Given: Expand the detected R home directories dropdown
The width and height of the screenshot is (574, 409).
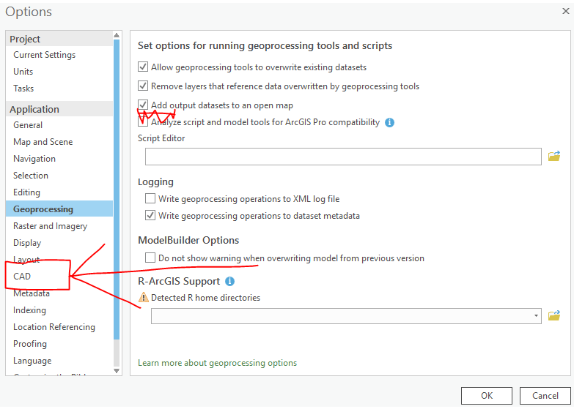Looking at the screenshot, I should click(537, 315).
